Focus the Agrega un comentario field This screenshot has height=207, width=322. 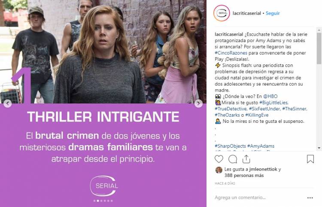[259, 198]
